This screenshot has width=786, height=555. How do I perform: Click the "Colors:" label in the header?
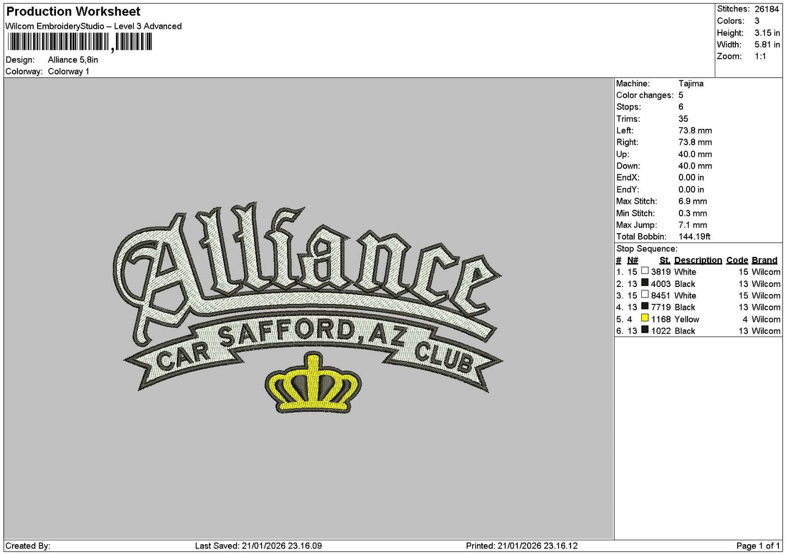coord(731,21)
